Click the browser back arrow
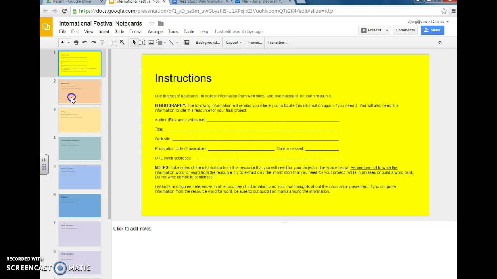 click(45, 11)
